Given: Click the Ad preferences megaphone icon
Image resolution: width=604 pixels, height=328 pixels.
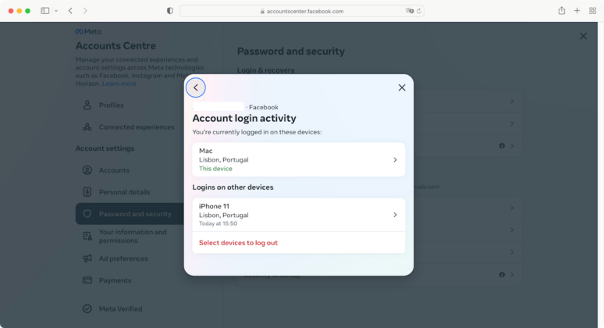Looking at the screenshot, I should click(87, 258).
